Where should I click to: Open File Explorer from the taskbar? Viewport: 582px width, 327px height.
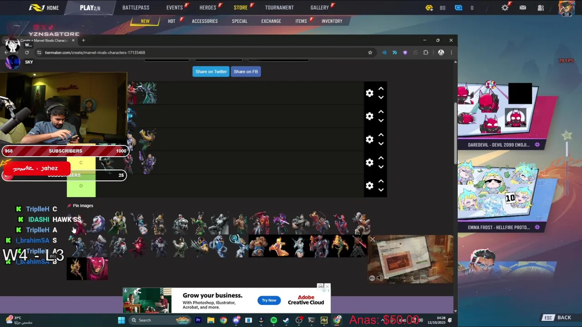(x=211, y=320)
